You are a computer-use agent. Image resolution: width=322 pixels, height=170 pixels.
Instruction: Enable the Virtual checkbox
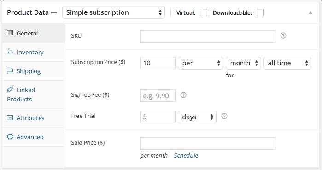pos(204,12)
